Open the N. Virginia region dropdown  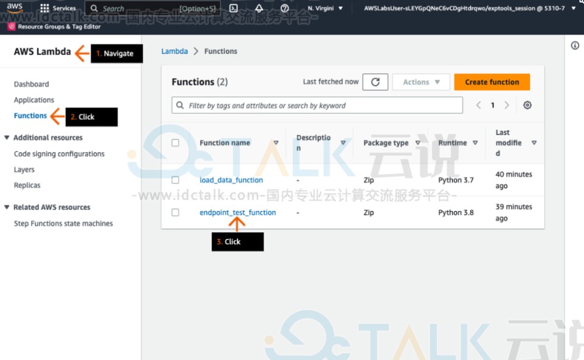coord(325,8)
